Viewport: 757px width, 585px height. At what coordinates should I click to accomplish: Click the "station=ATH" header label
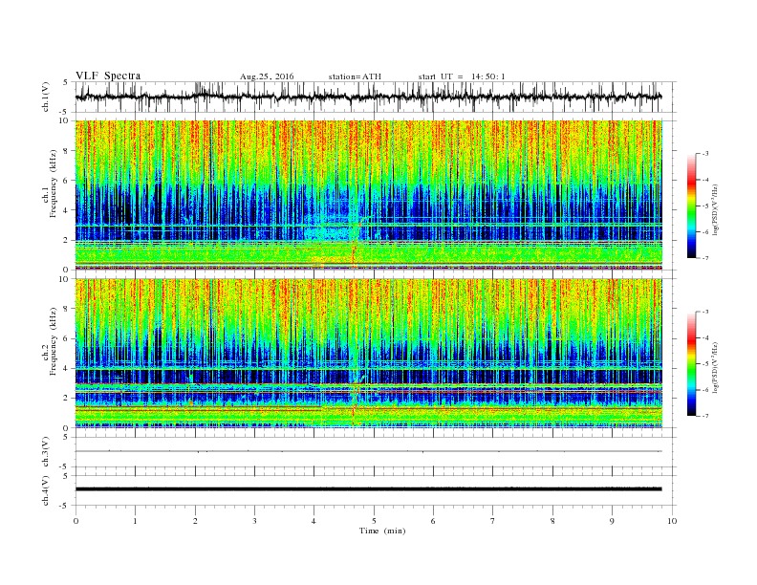coord(355,76)
